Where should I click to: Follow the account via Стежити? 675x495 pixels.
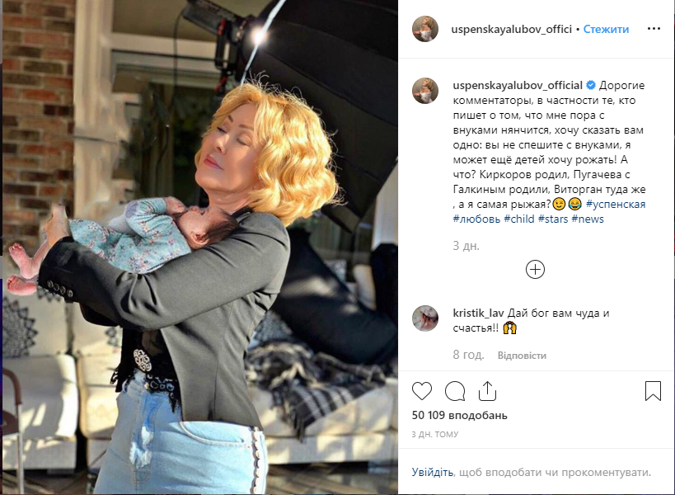click(x=606, y=30)
